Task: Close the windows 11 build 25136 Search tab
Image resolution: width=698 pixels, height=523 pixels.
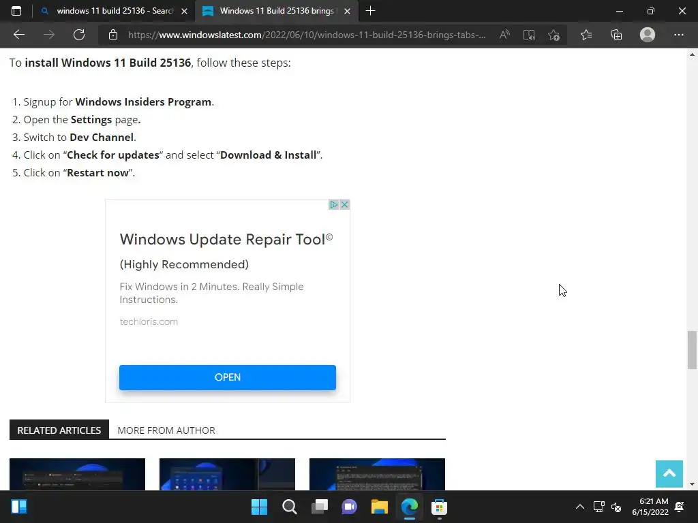Action: [x=184, y=11]
